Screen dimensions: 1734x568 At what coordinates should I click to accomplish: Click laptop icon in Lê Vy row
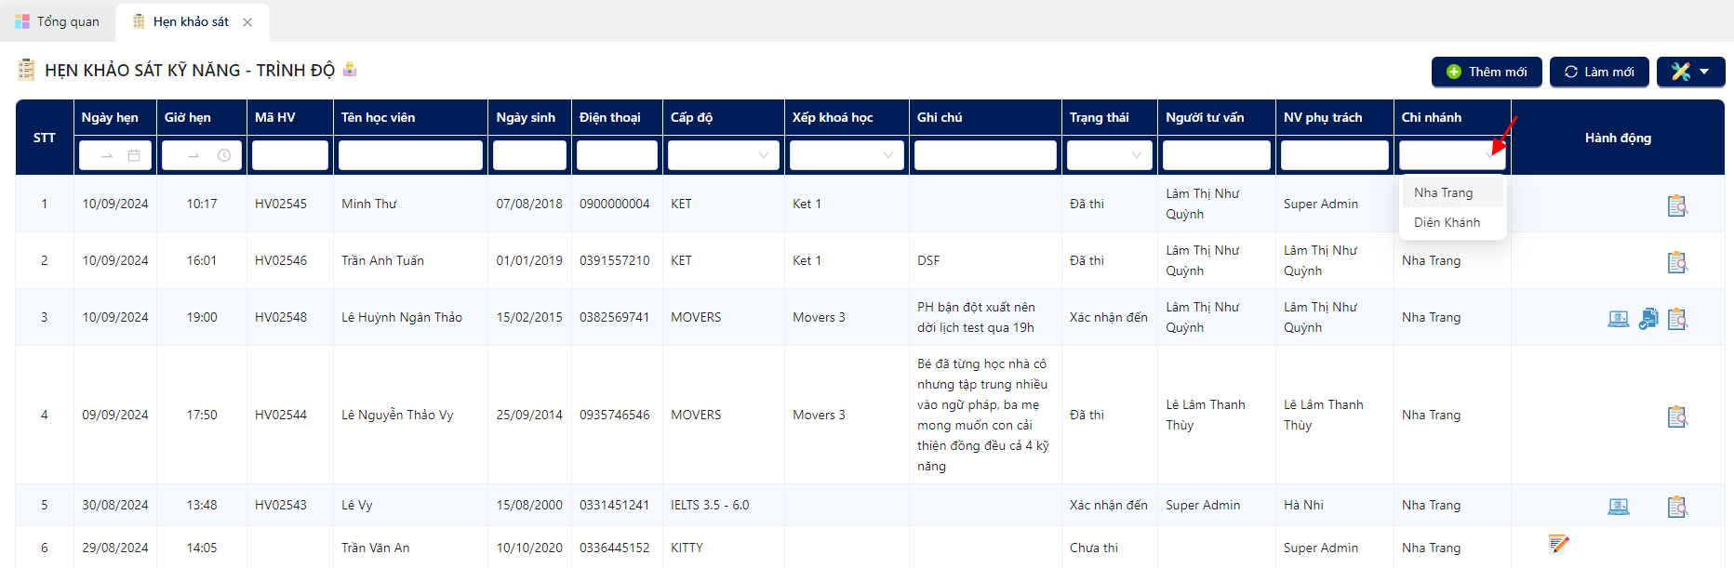click(1619, 507)
